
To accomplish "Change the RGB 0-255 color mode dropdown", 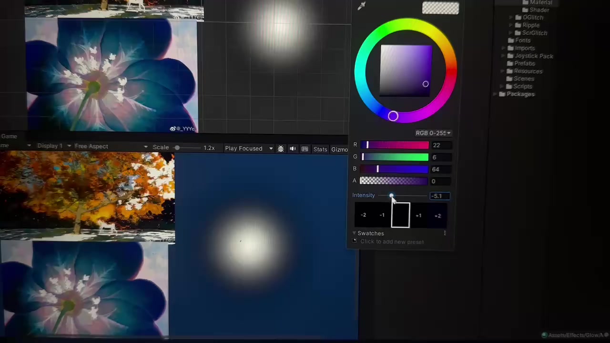I will [x=433, y=133].
